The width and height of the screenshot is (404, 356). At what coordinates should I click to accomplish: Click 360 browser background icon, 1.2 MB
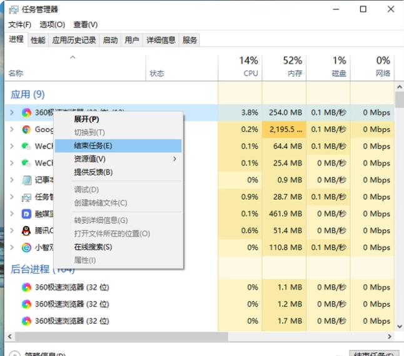26,304
